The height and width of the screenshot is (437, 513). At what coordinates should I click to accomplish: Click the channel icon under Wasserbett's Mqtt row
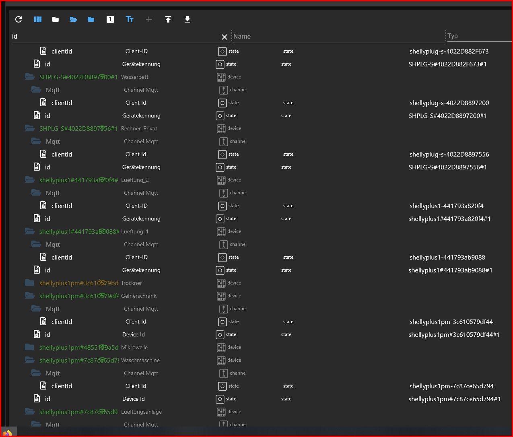(x=223, y=90)
